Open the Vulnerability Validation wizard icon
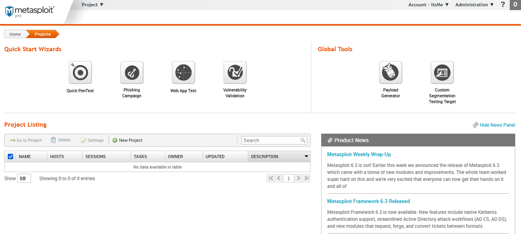The height and width of the screenshot is (234, 521). (235, 73)
